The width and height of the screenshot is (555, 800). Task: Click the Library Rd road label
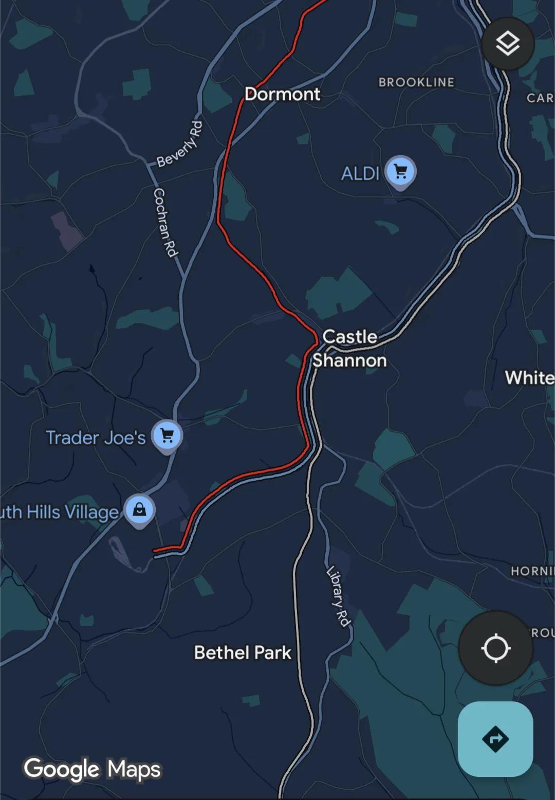pyautogui.click(x=339, y=596)
